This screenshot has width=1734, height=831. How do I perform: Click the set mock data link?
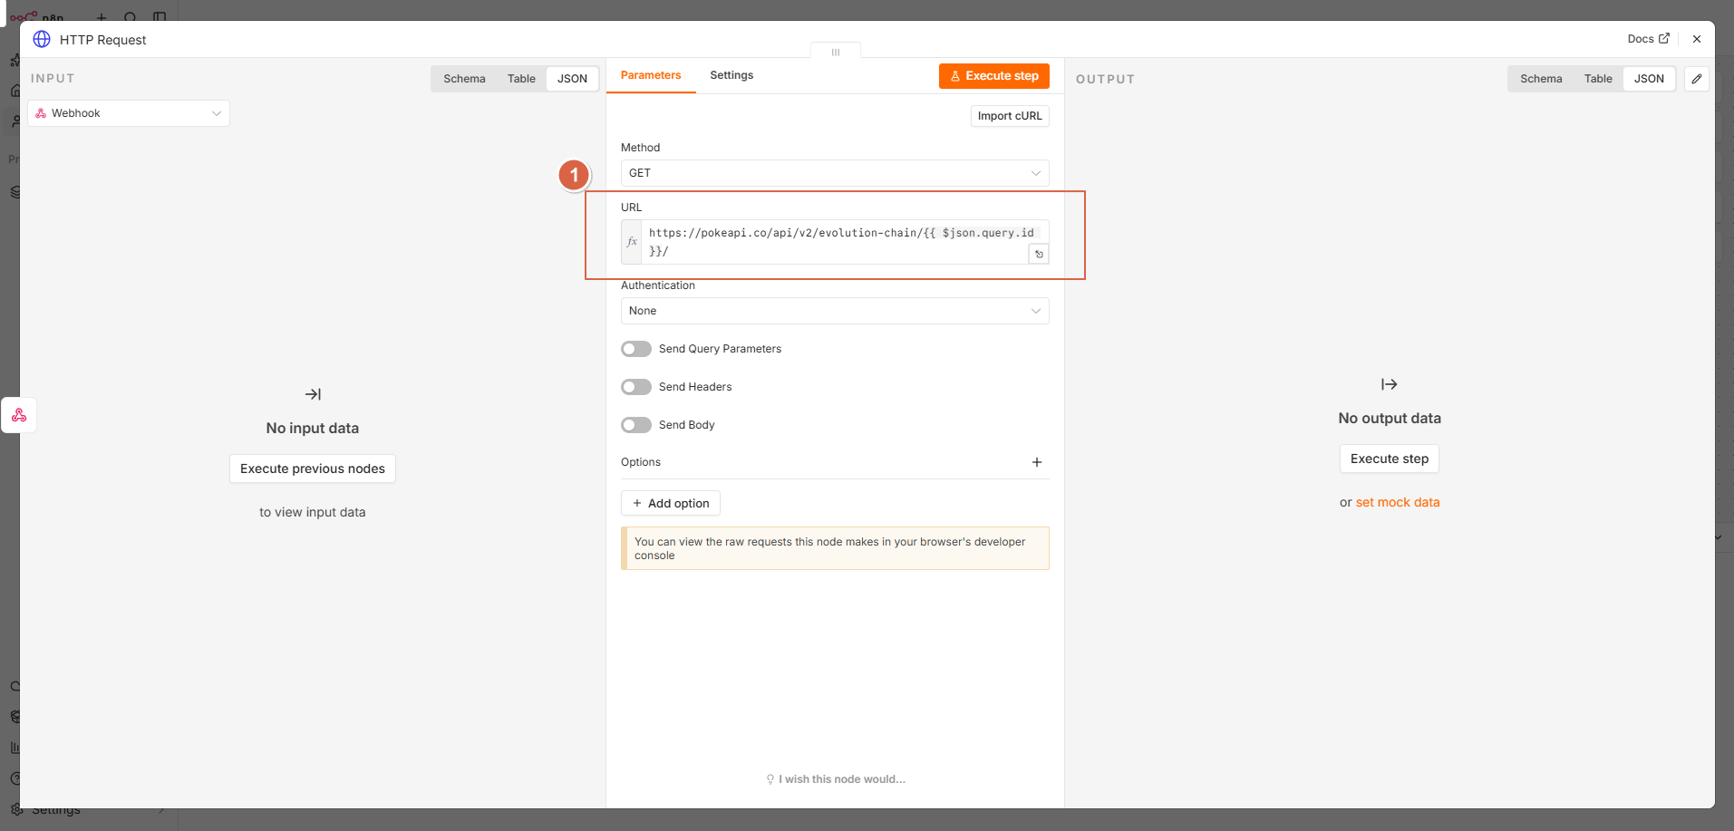coord(1398,502)
